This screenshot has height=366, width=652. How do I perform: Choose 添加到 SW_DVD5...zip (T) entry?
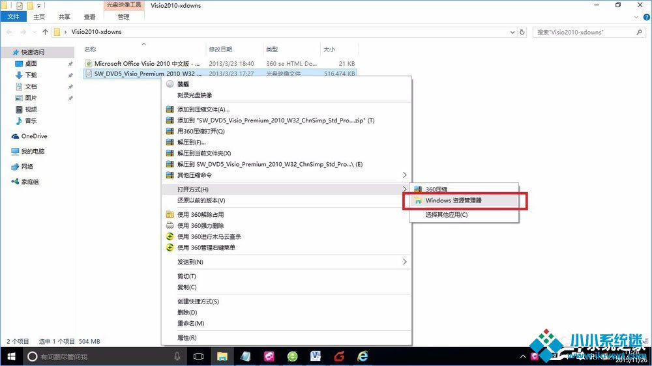[287, 120]
